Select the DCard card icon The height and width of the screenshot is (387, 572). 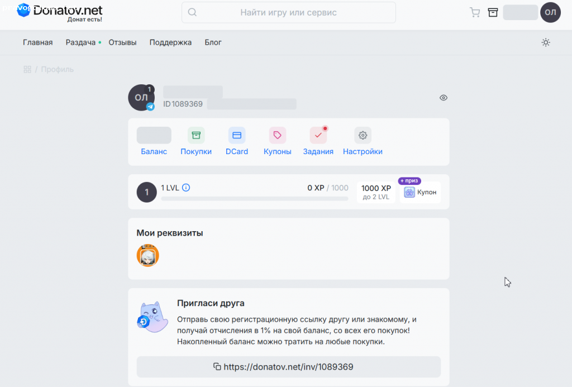237,135
